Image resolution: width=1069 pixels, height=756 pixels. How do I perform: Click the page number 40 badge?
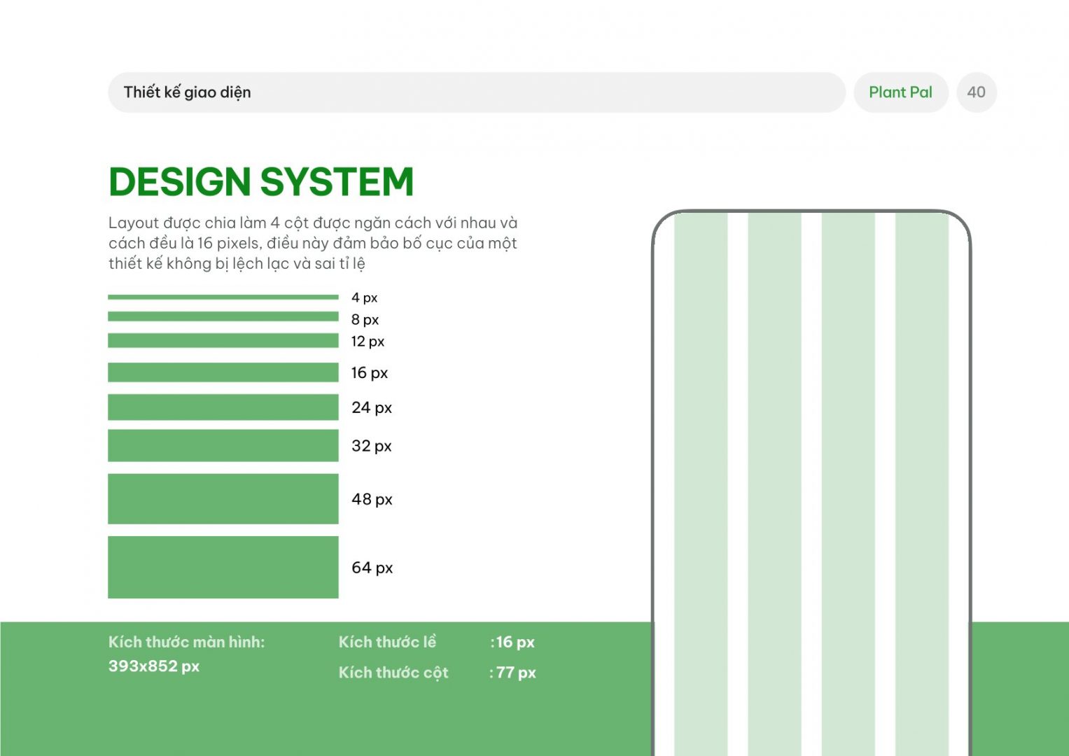click(x=977, y=92)
